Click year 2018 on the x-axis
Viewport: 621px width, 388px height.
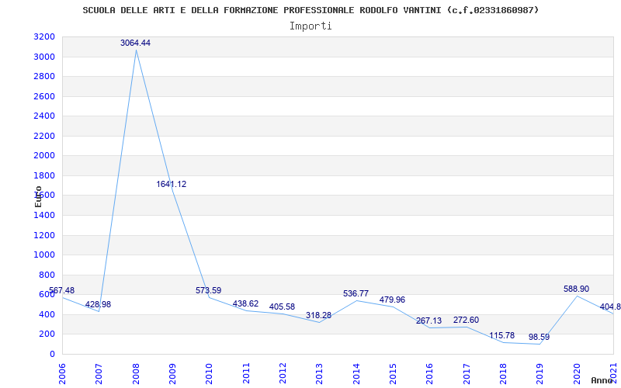503,373
